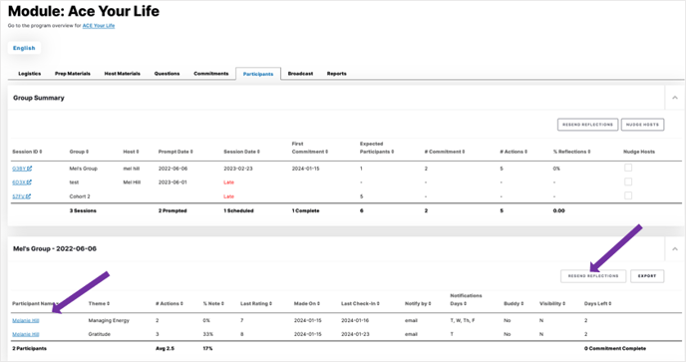Sort Group Summary by # Actions column
Viewport: 686px width, 362px height.
tap(525, 152)
